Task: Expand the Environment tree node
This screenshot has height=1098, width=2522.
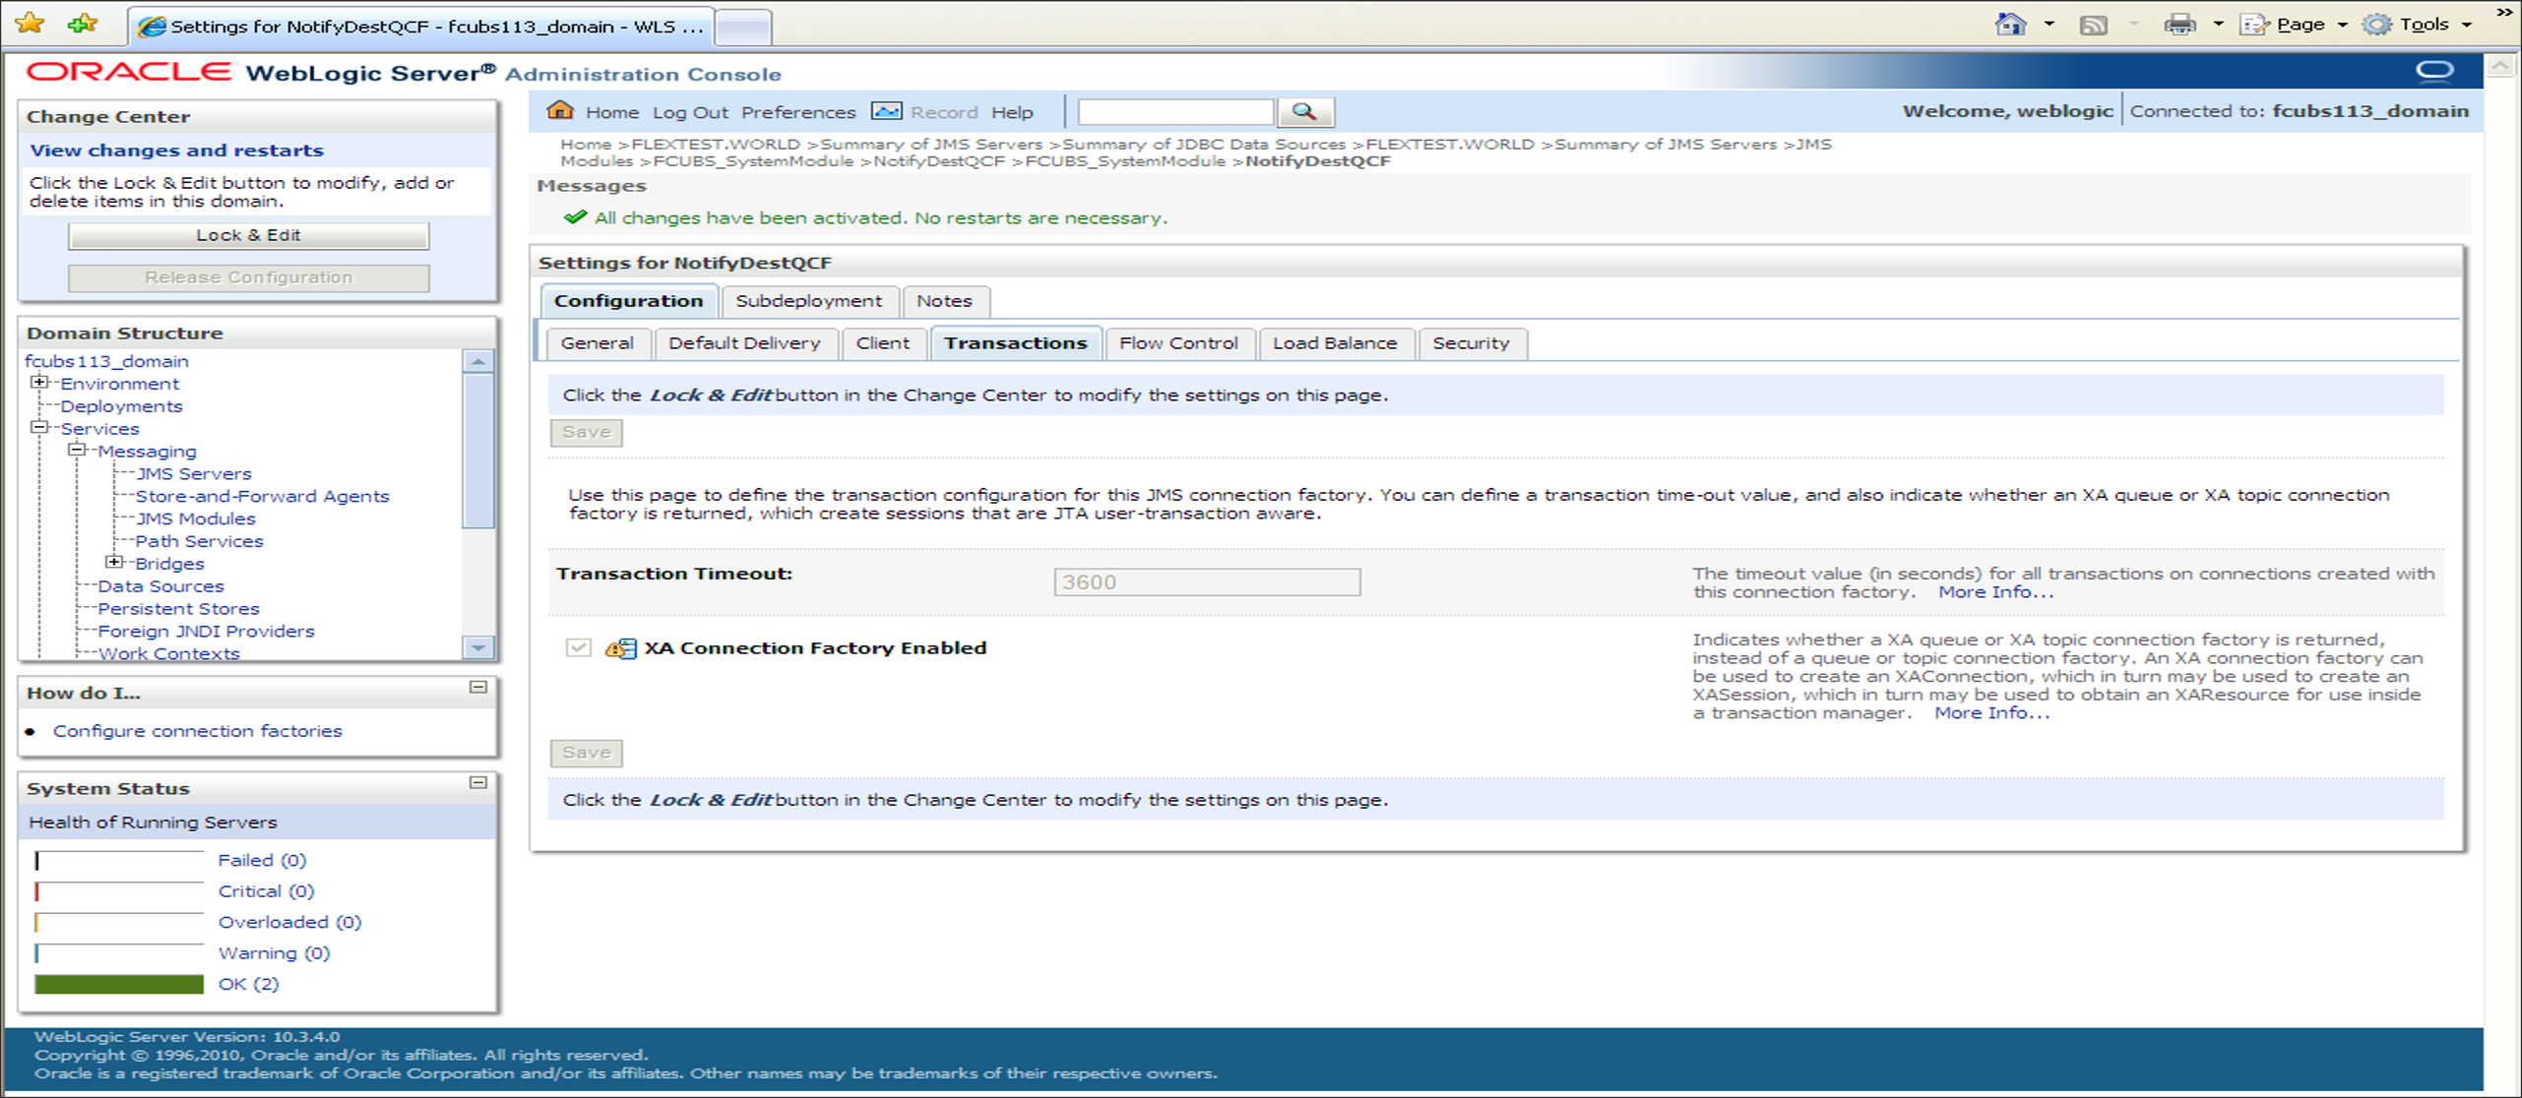Action: [39, 383]
